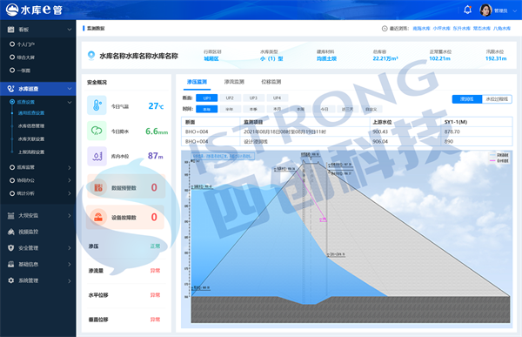Open 上报流程设置 in the sidebar

(31, 152)
